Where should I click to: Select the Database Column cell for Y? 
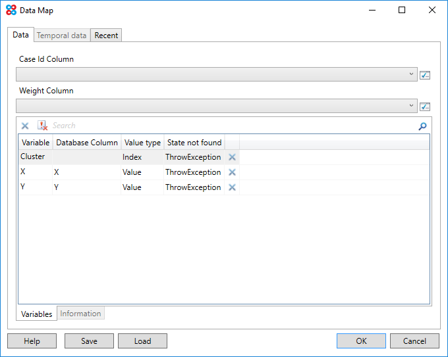click(x=86, y=188)
